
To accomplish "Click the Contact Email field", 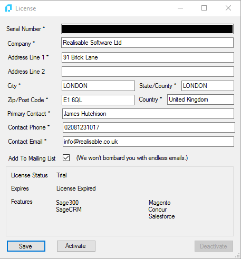I will click(x=148, y=142).
